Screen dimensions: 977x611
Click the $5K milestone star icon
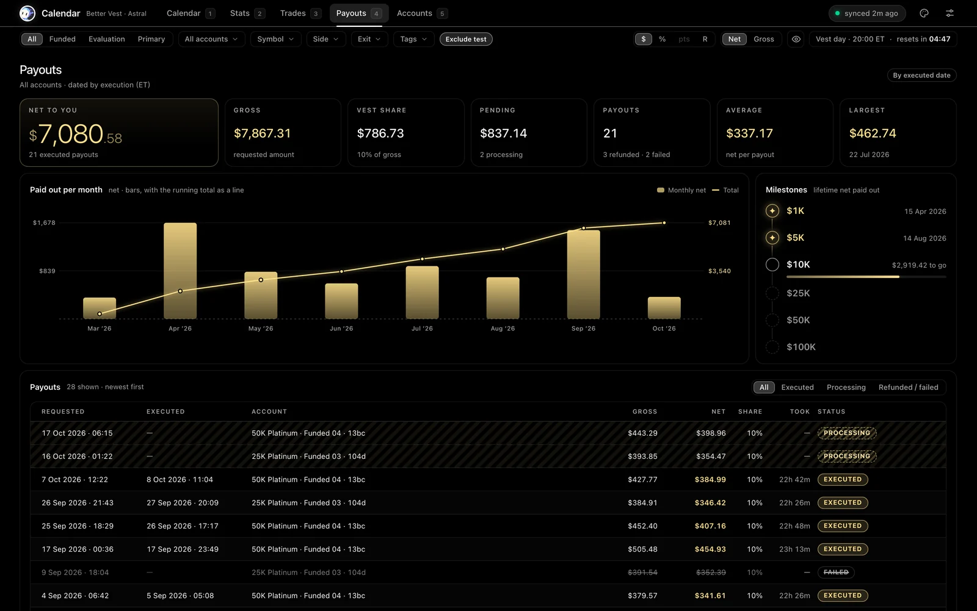pos(772,238)
